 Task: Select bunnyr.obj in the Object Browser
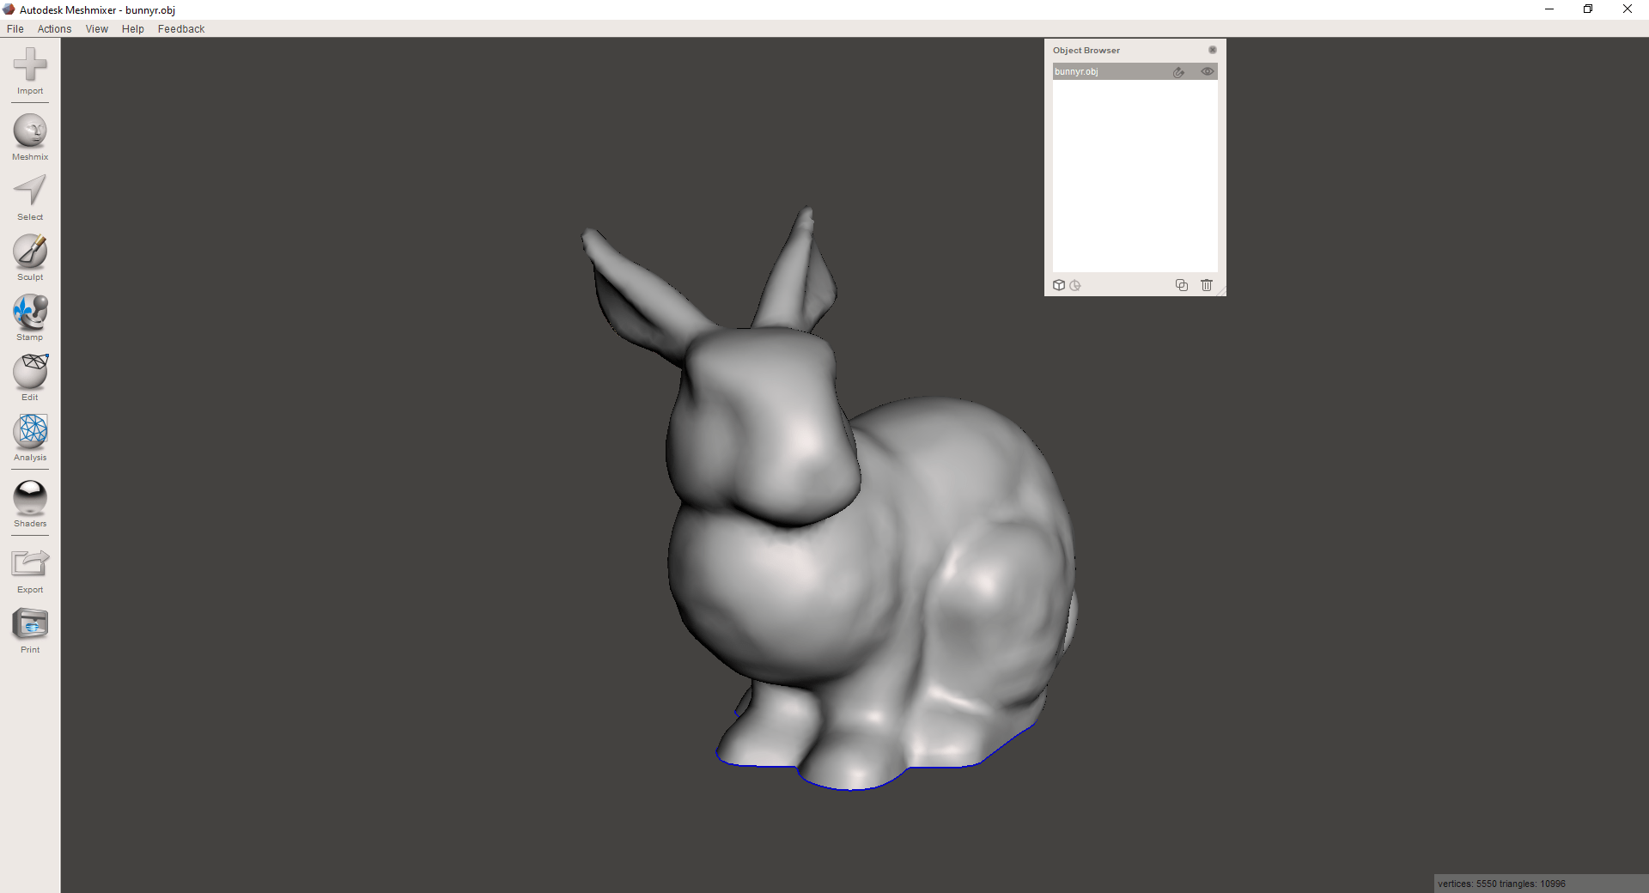(x=1135, y=71)
